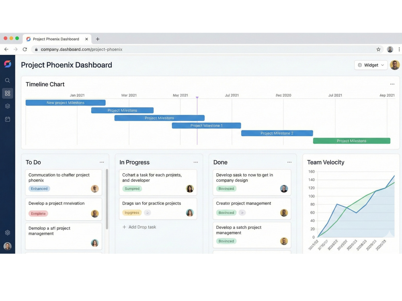Click assignee avatar on Commucation to chaffer card
This screenshot has height=301, width=402.
click(95, 189)
